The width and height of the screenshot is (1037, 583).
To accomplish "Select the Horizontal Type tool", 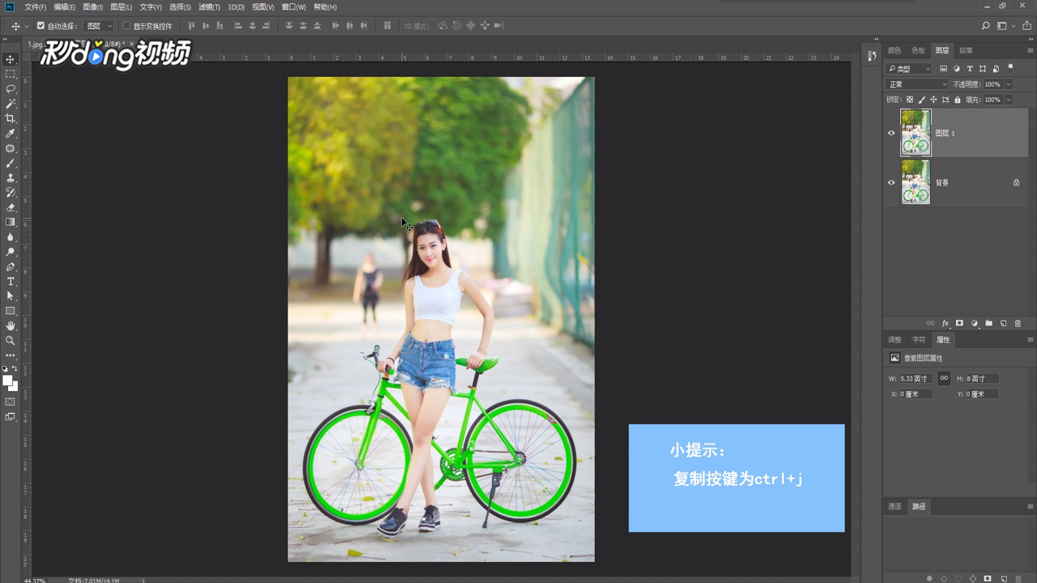I will pos(11,281).
